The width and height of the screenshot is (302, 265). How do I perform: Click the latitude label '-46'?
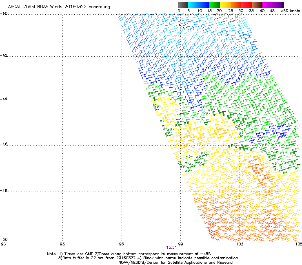[4, 144]
